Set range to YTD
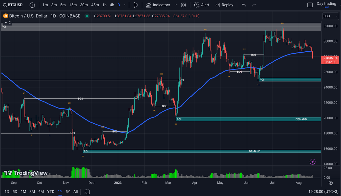 click(x=51, y=191)
